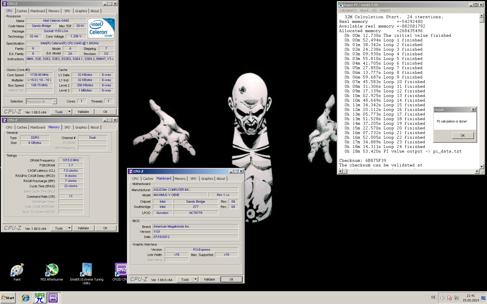Confirm OK in the Finish dialog
The height and width of the screenshot is (304, 487).
[x=463, y=135]
